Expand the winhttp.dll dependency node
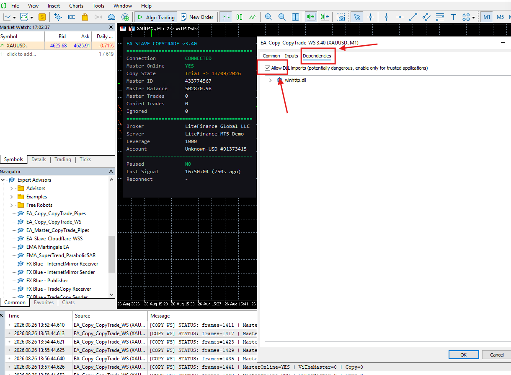 [x=270, y=80]
